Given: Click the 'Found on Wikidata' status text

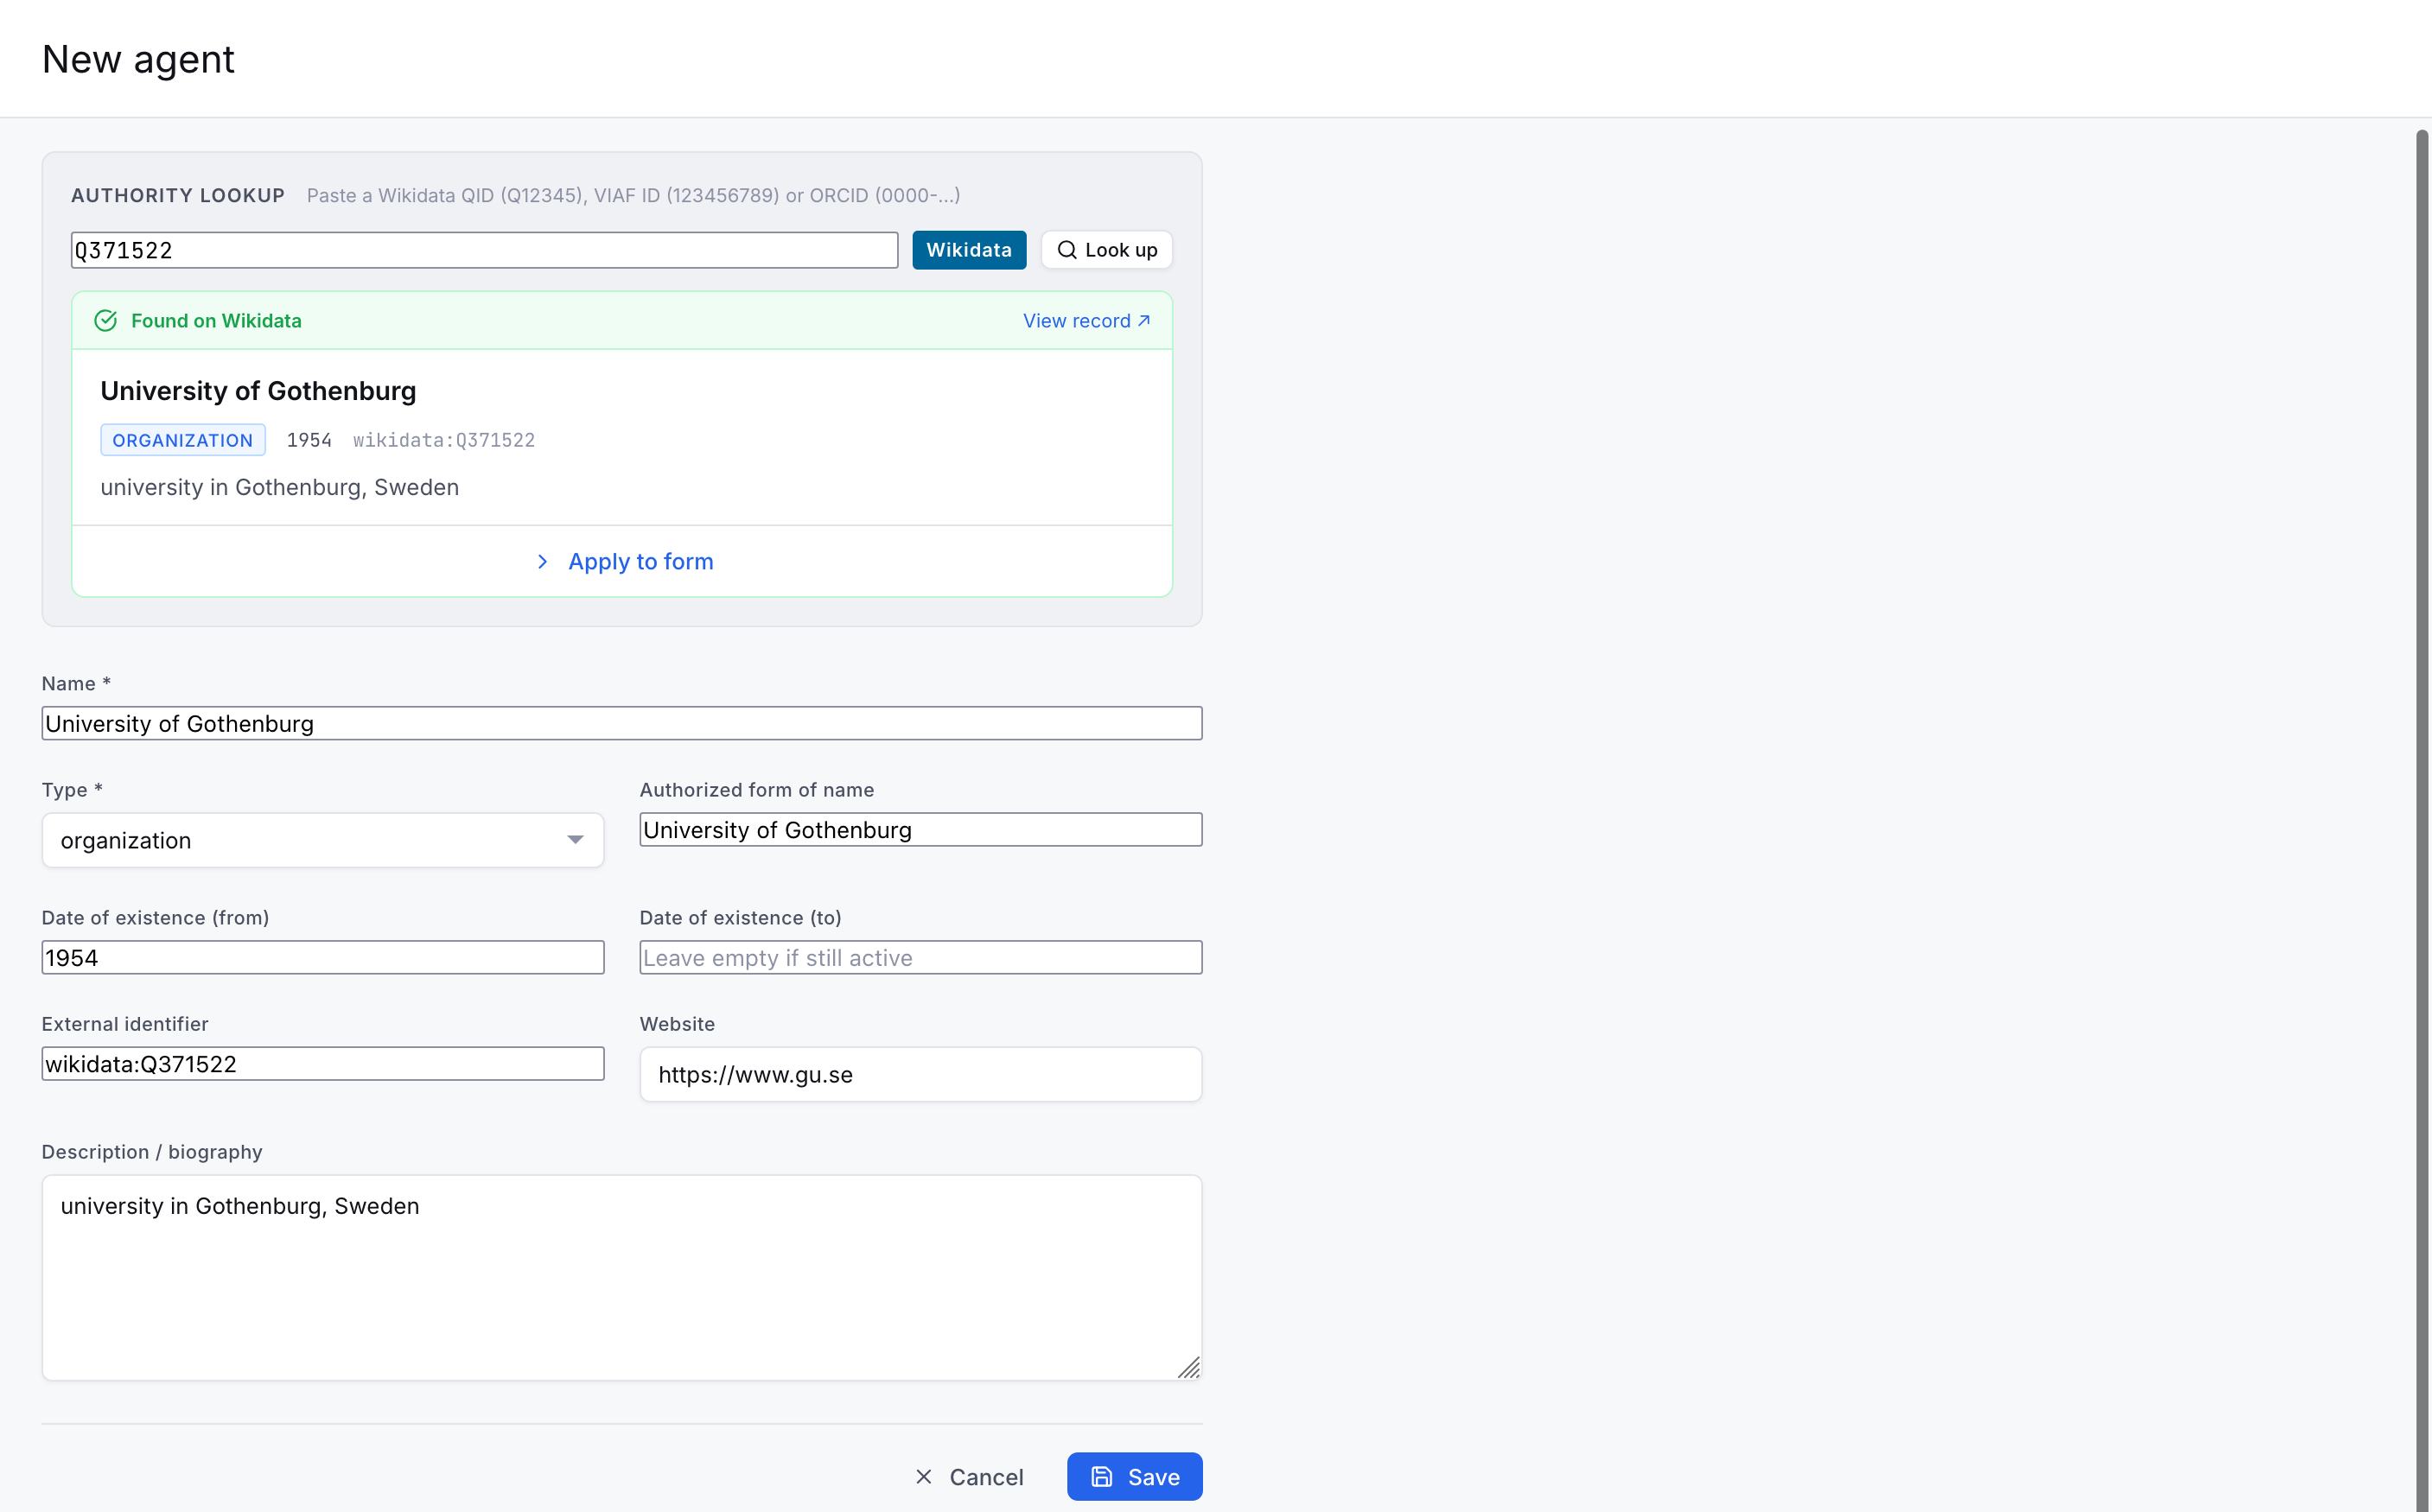Looking at the screenshot, I should pos(216,321).
